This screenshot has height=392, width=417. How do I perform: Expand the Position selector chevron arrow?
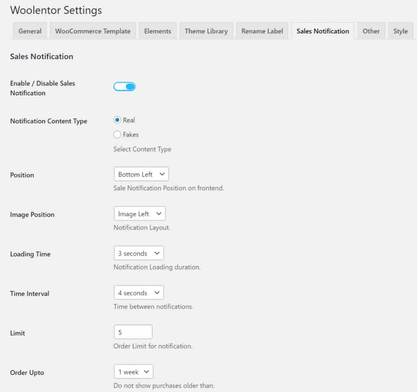[162, 174]
